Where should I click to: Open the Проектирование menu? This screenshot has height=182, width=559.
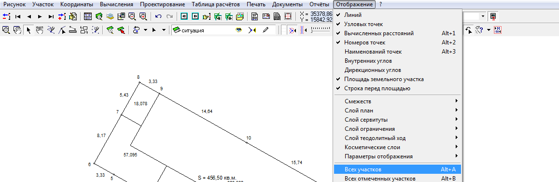(163, 5)
